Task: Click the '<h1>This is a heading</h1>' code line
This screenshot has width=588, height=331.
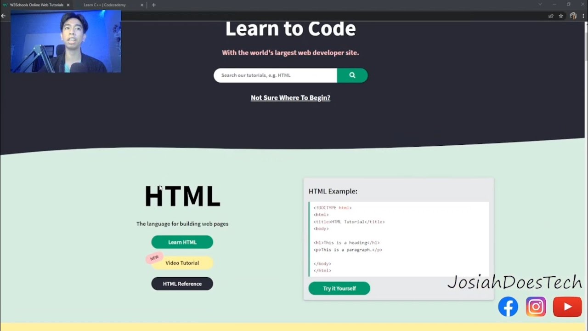Action: 346,243
